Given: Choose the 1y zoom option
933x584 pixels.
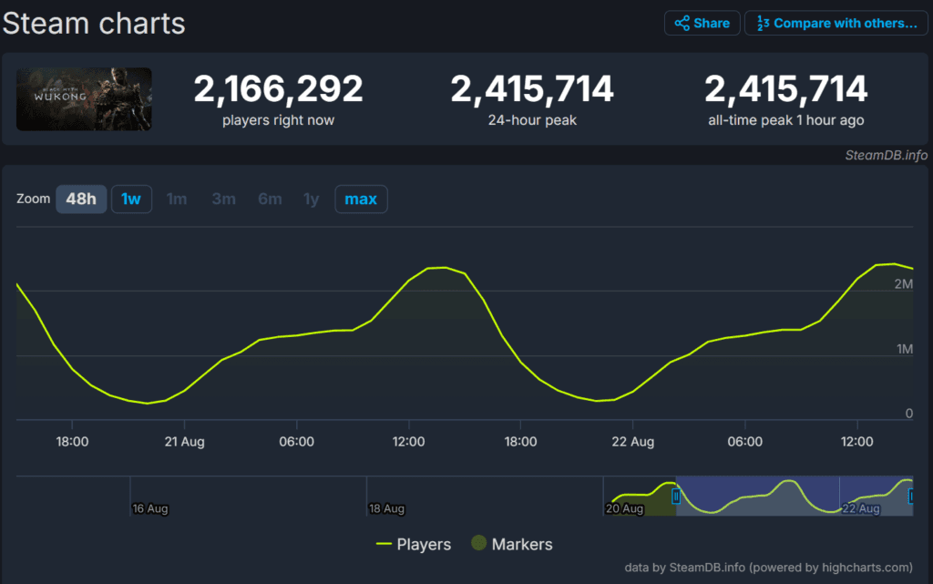Looking at the screenshot, I should pos(311,199).
